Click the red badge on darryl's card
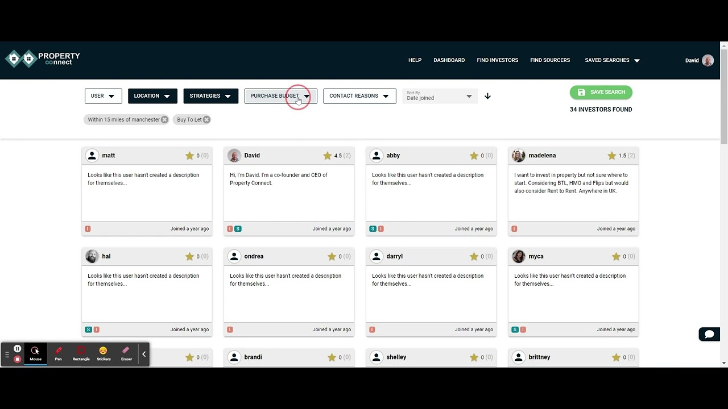Viewport: 728px width, 409px height. 372,329
